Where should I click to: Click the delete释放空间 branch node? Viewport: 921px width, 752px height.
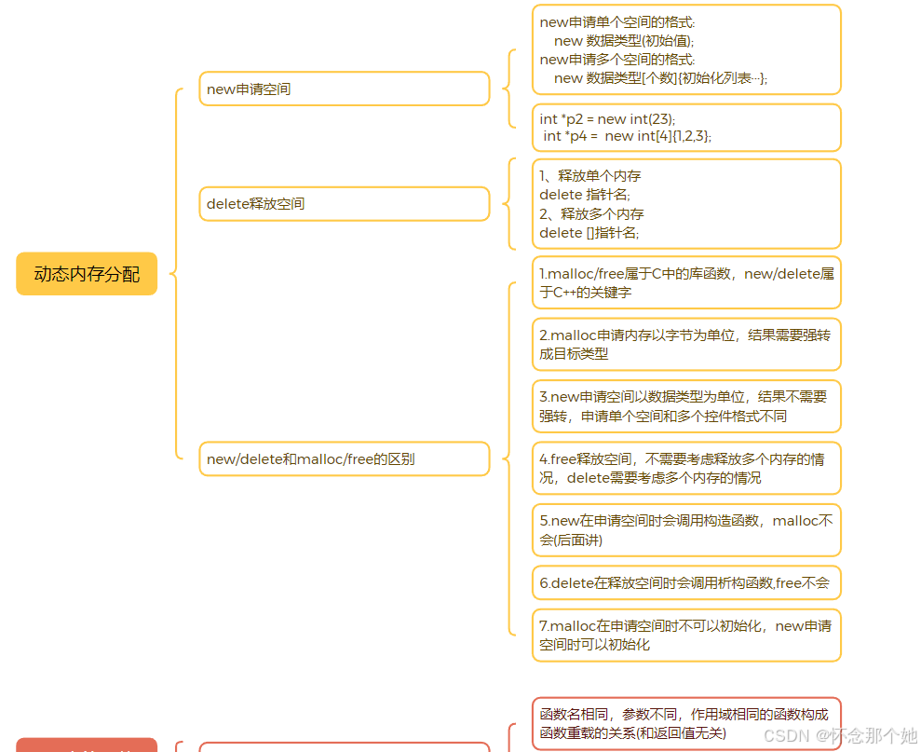[345, 203]
